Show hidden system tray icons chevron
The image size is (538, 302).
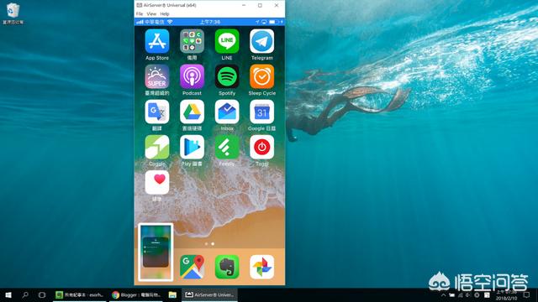click(443, 294)
